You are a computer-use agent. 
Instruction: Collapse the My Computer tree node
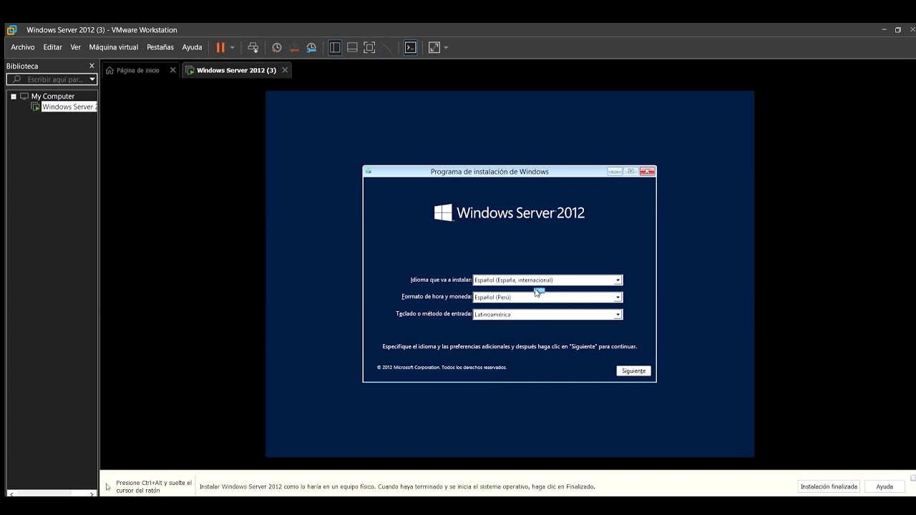[13, 96]
